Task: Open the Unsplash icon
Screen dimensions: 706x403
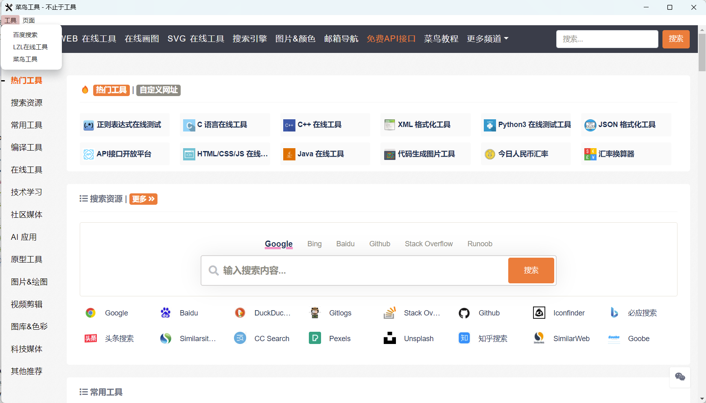Action: pyautogui.click(x=389, y=338)
